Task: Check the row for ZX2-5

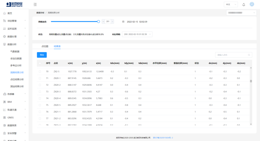Action: [x=40, y=72]
